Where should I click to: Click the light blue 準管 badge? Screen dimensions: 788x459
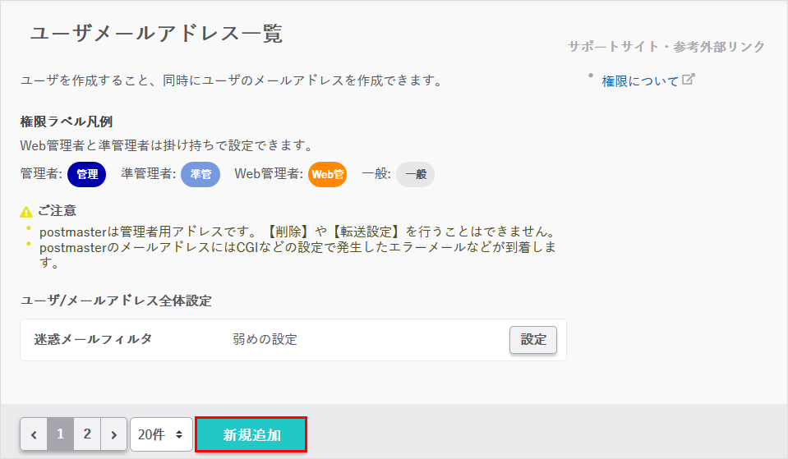pos(200,174)
